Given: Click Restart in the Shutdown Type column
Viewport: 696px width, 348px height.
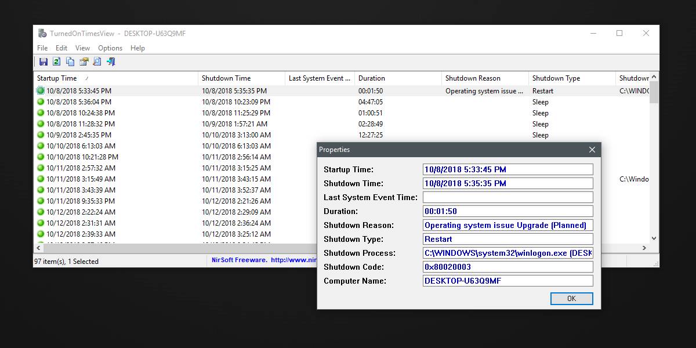Looking at the screenshot, I should 543,90.
